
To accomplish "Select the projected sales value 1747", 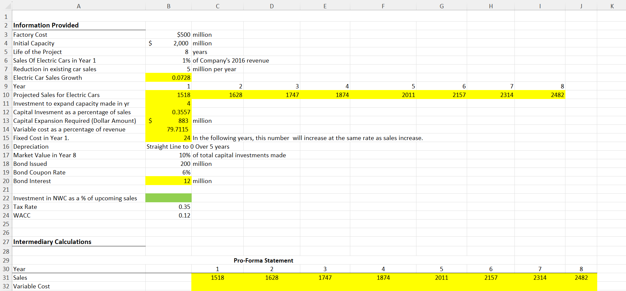I will click(272, 95).
